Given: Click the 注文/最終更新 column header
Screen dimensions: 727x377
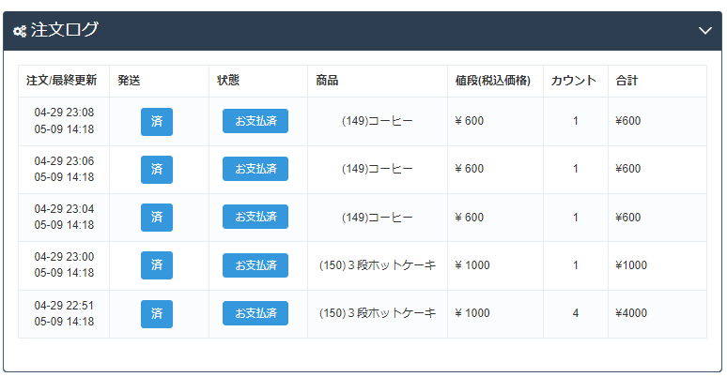Looking at the screenshot, I should [x=61, y=82].
